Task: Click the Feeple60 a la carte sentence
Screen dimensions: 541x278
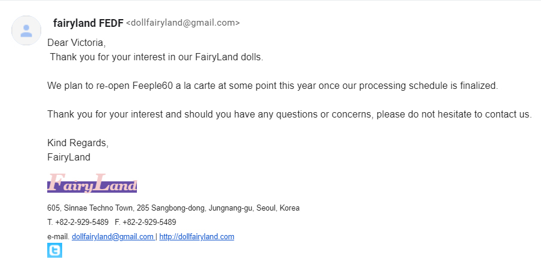Action: click(273, 85)
